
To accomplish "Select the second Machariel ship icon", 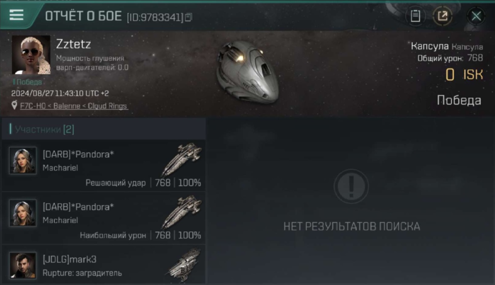I will 182,212.
